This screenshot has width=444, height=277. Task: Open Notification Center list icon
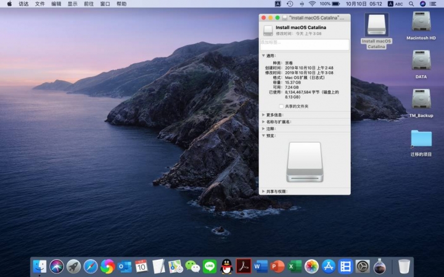[x=433, y=4]
